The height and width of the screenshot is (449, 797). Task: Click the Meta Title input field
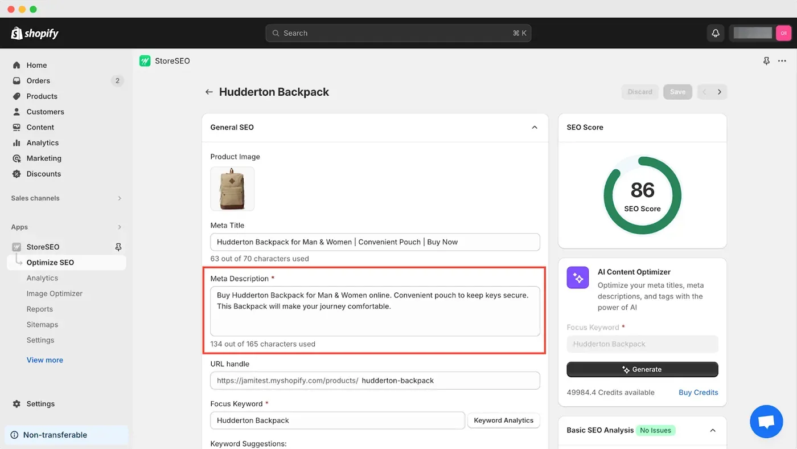click(375, 242)
